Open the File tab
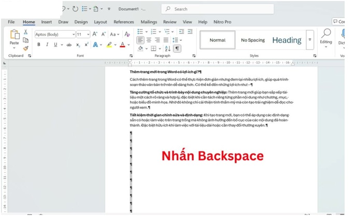This screenshot has height=216, width=355. (x=11, y=22)
